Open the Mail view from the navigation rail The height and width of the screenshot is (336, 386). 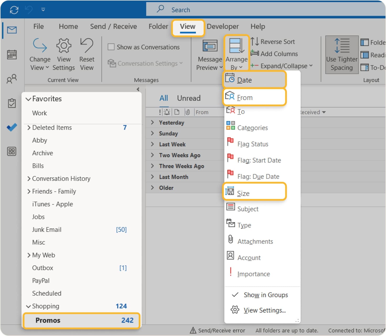[12, 30]
